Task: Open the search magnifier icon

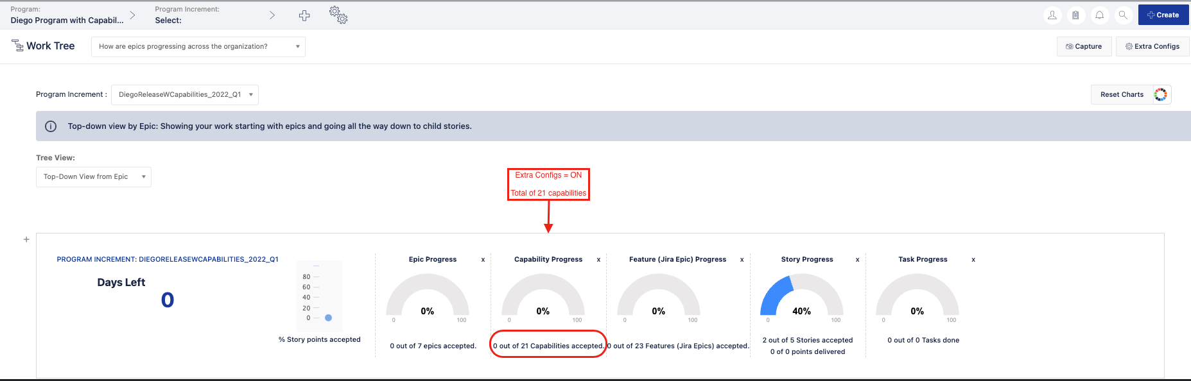Action: pos(1123,15)
